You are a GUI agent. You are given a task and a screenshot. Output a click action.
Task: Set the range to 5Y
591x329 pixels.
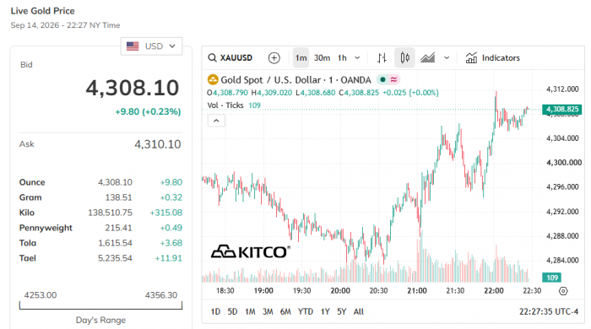pos(341,311)
